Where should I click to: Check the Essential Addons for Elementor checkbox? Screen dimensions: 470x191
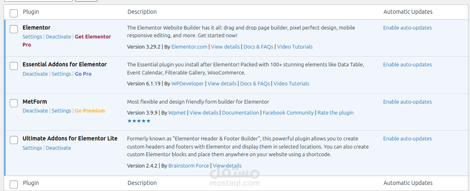click(x=13, y=66)
